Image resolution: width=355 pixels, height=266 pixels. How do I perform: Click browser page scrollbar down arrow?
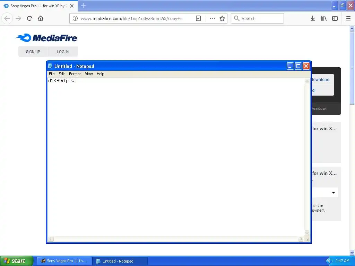(352, 252)
